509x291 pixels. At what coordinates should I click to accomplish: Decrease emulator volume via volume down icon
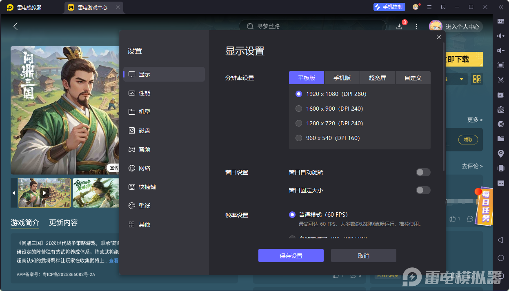501,51
